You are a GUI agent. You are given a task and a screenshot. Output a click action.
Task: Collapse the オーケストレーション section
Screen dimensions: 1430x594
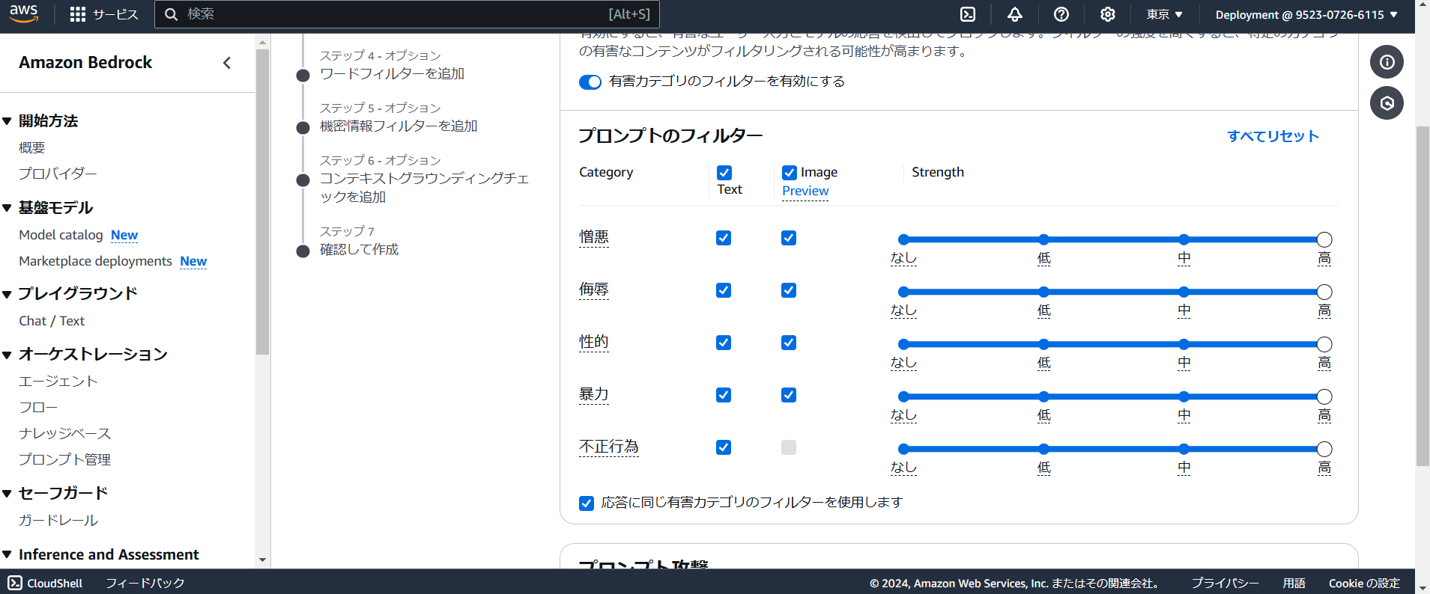[x=7, y=355]
